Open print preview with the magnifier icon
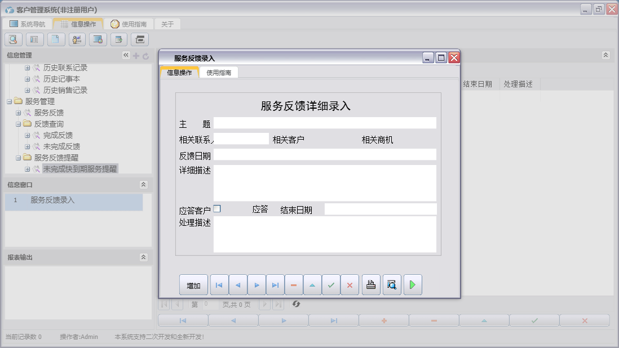This screenshot has width=619, height=348. (x=391, y=285)
